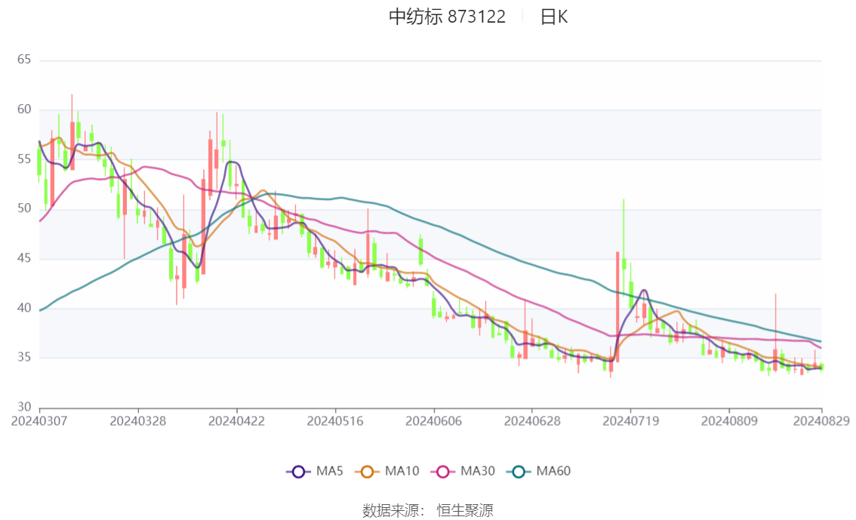
Task: Click the 20240829 x-axis date label
Action: [x=821, y=421]
